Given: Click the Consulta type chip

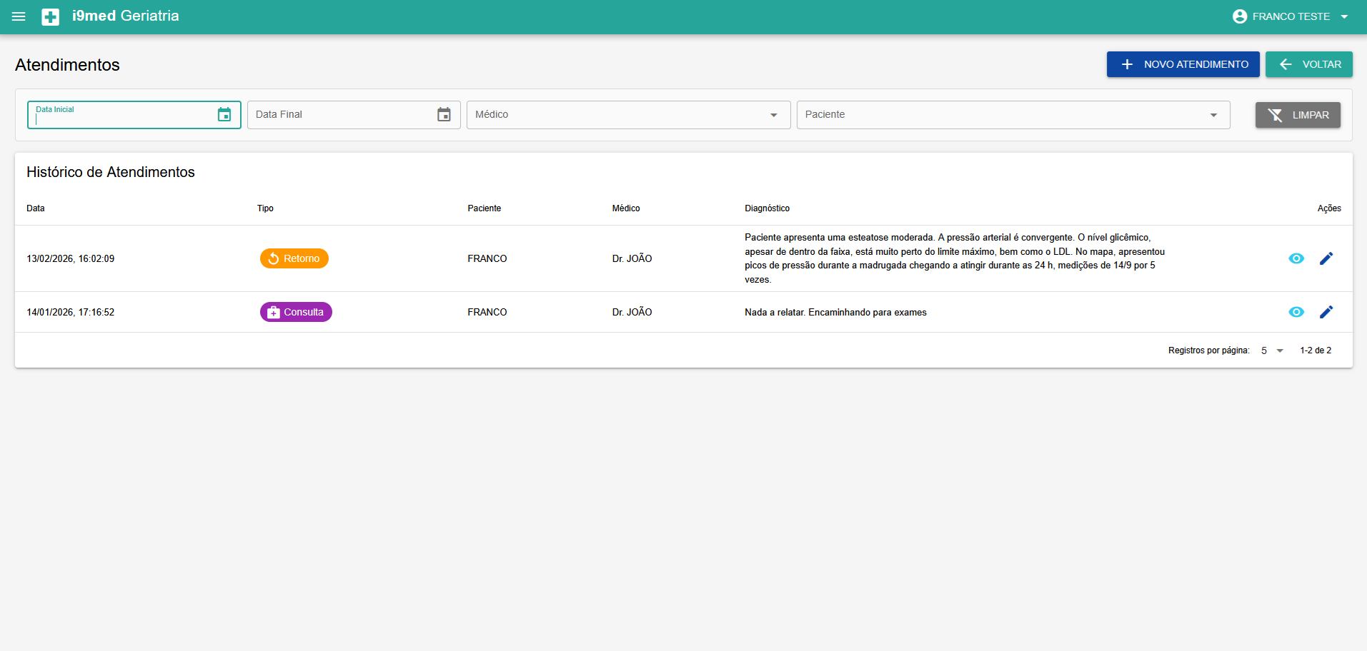Looking at the screenshot, I should click(x=296, y=312).
